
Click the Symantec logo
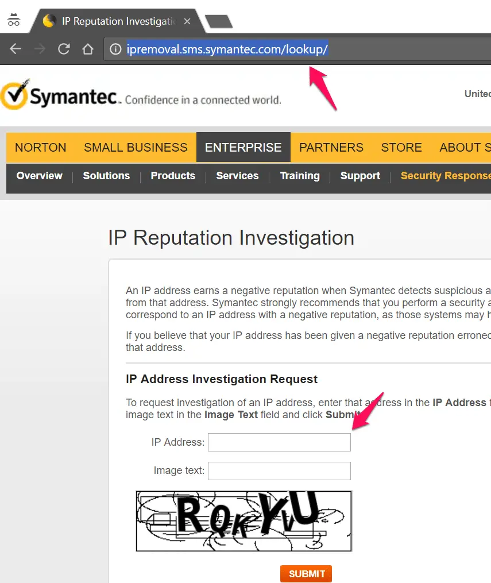pos(60,95)
